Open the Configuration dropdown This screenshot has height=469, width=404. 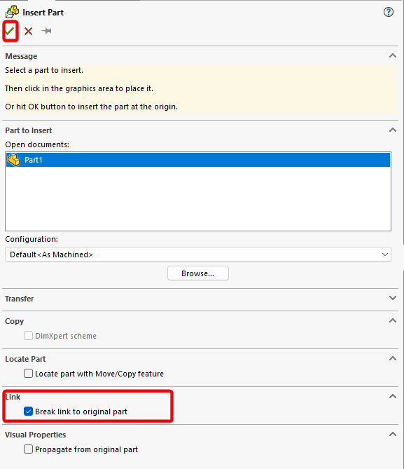198,254
